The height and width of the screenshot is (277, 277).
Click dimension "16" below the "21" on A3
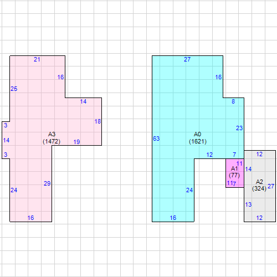point(60,77)
